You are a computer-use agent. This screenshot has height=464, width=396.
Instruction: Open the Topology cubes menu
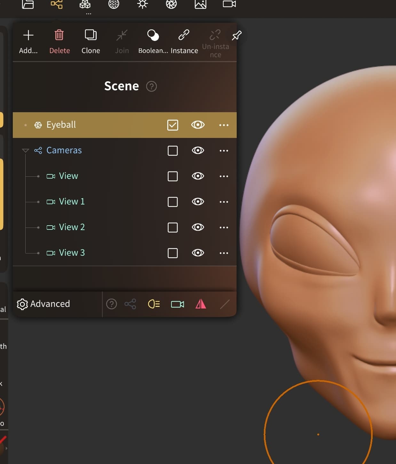click(85, 4)
